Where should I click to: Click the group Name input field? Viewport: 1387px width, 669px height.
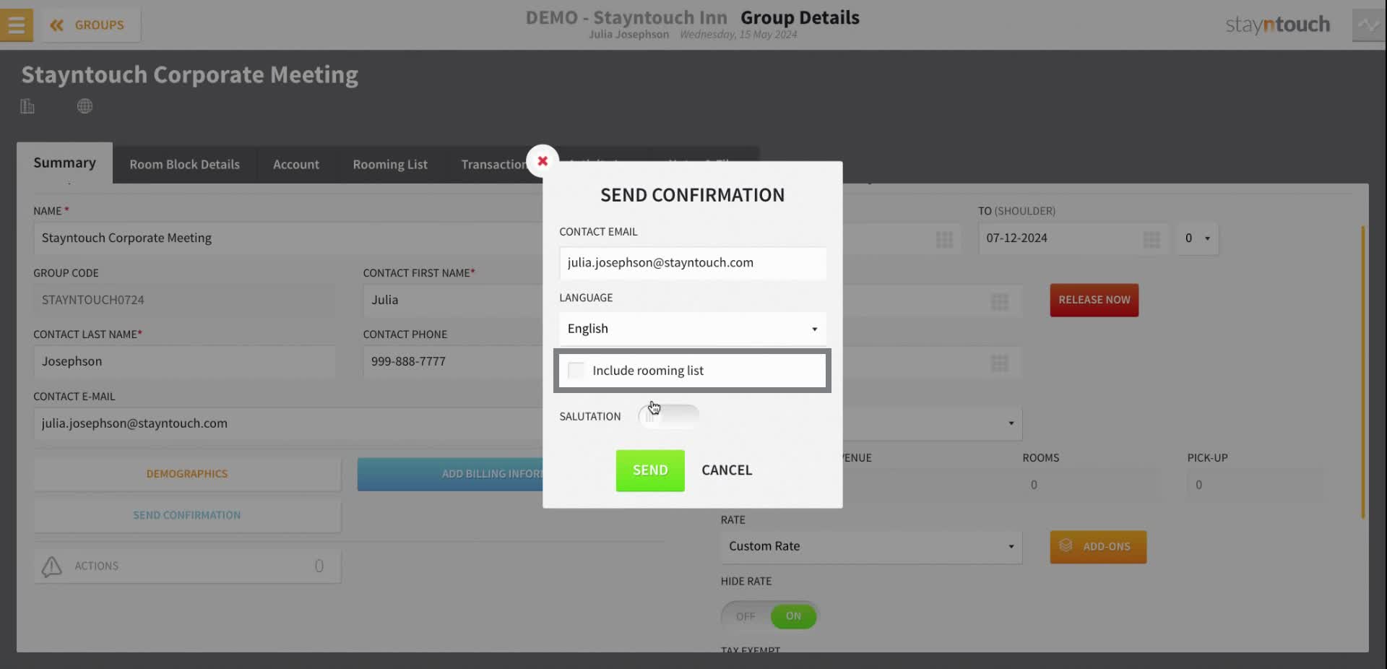288,238
